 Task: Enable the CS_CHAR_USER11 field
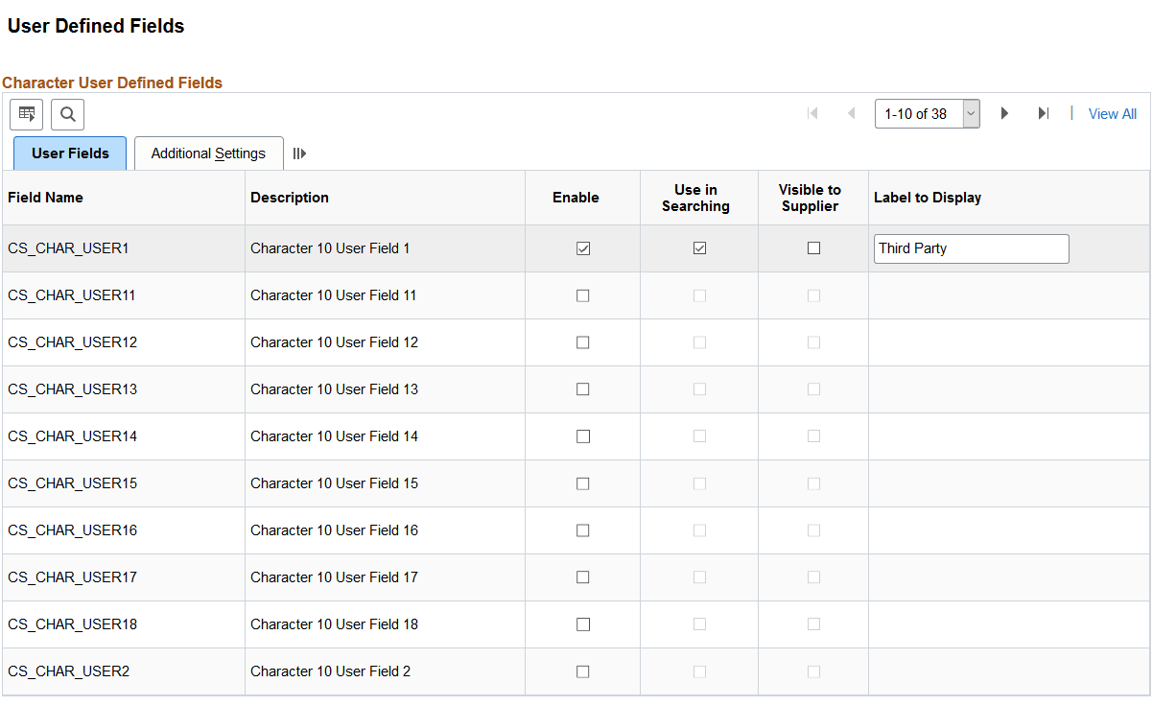click(x=582, y=294)
